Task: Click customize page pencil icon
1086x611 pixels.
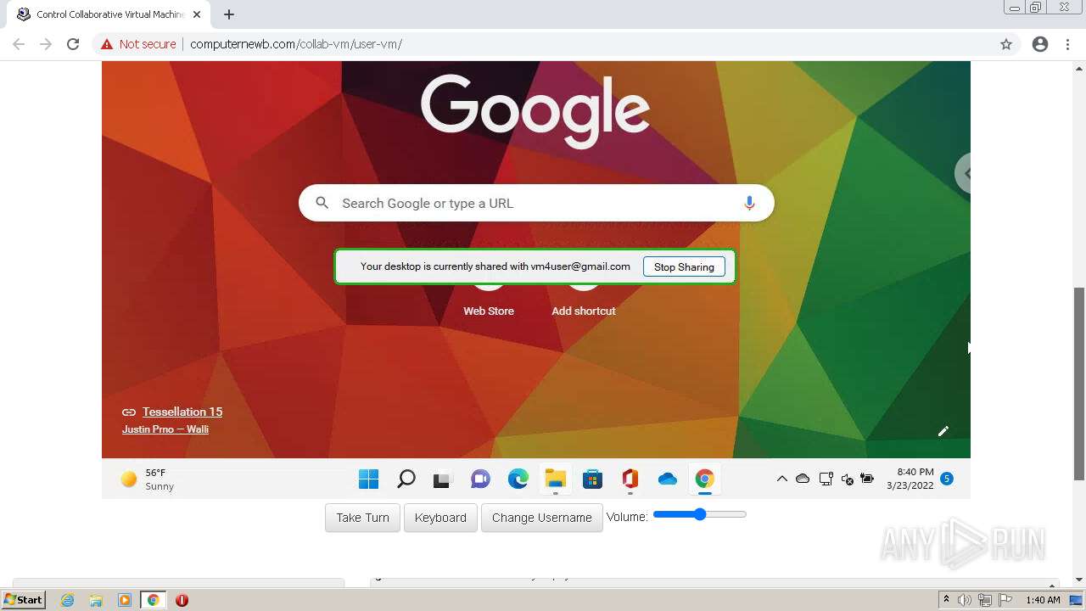Action: pos(943,431)
